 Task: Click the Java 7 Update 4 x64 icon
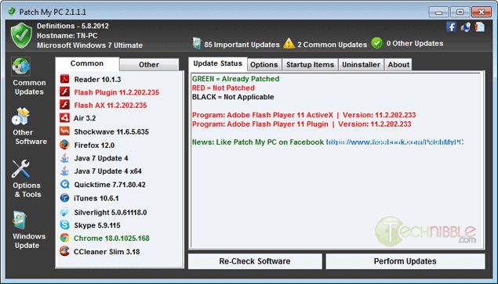click(x=64, y=171)
